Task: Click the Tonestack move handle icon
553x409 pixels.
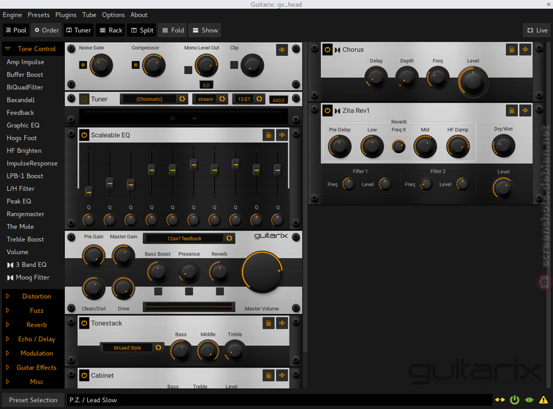Action: (282, 322)
